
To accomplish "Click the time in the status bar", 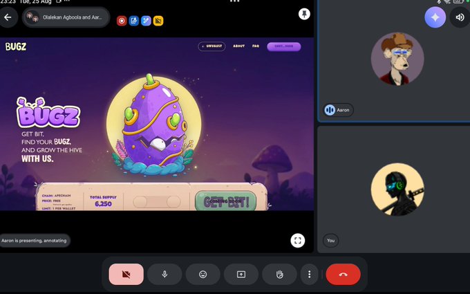I will point(8,2).
